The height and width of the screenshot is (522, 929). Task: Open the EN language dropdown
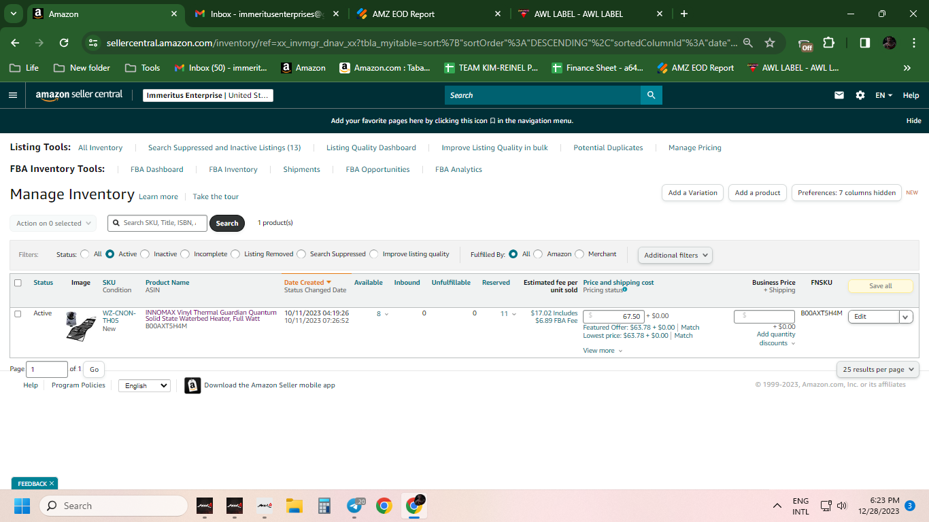click(884, 95)
